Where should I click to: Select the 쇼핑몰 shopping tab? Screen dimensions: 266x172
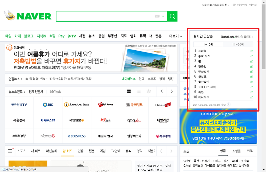(236, 151)
